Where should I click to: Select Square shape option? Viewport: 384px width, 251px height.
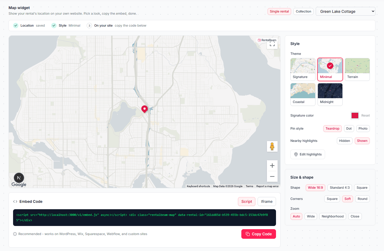click(x=362, y=188)
